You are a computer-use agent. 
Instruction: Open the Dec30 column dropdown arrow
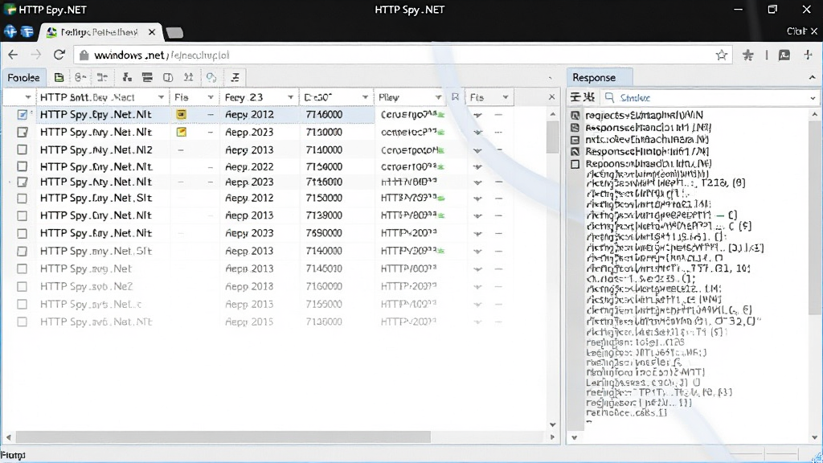click(365, 97)
